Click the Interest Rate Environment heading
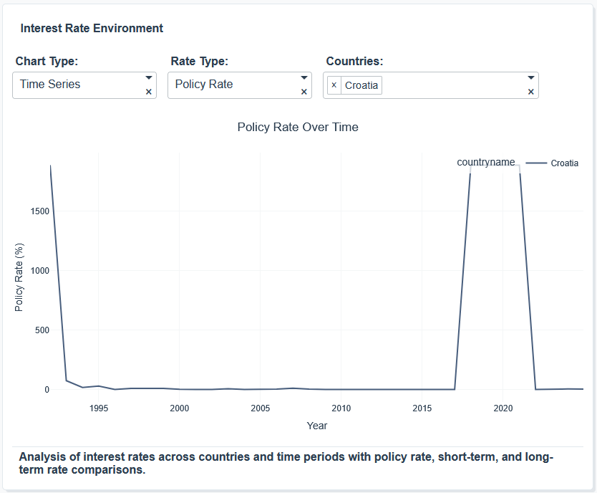Image resolution: width=597 pixels, height=493 pixels. [x=92, y=29]
